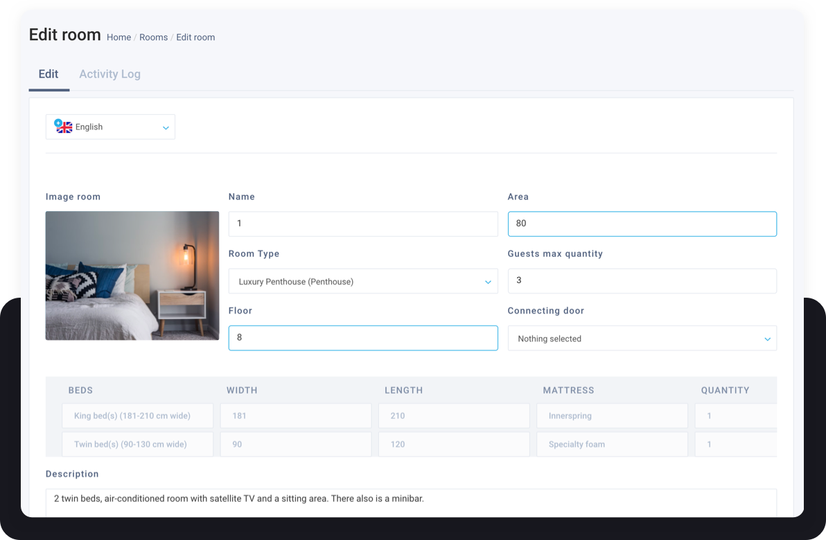Switch to the Activity Log tab

109,74
